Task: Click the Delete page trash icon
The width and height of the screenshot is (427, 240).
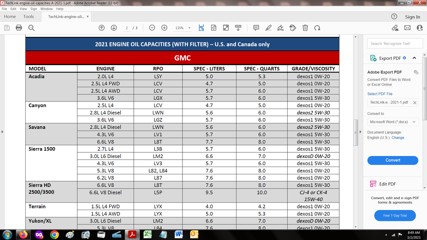Action: point(305,28)
